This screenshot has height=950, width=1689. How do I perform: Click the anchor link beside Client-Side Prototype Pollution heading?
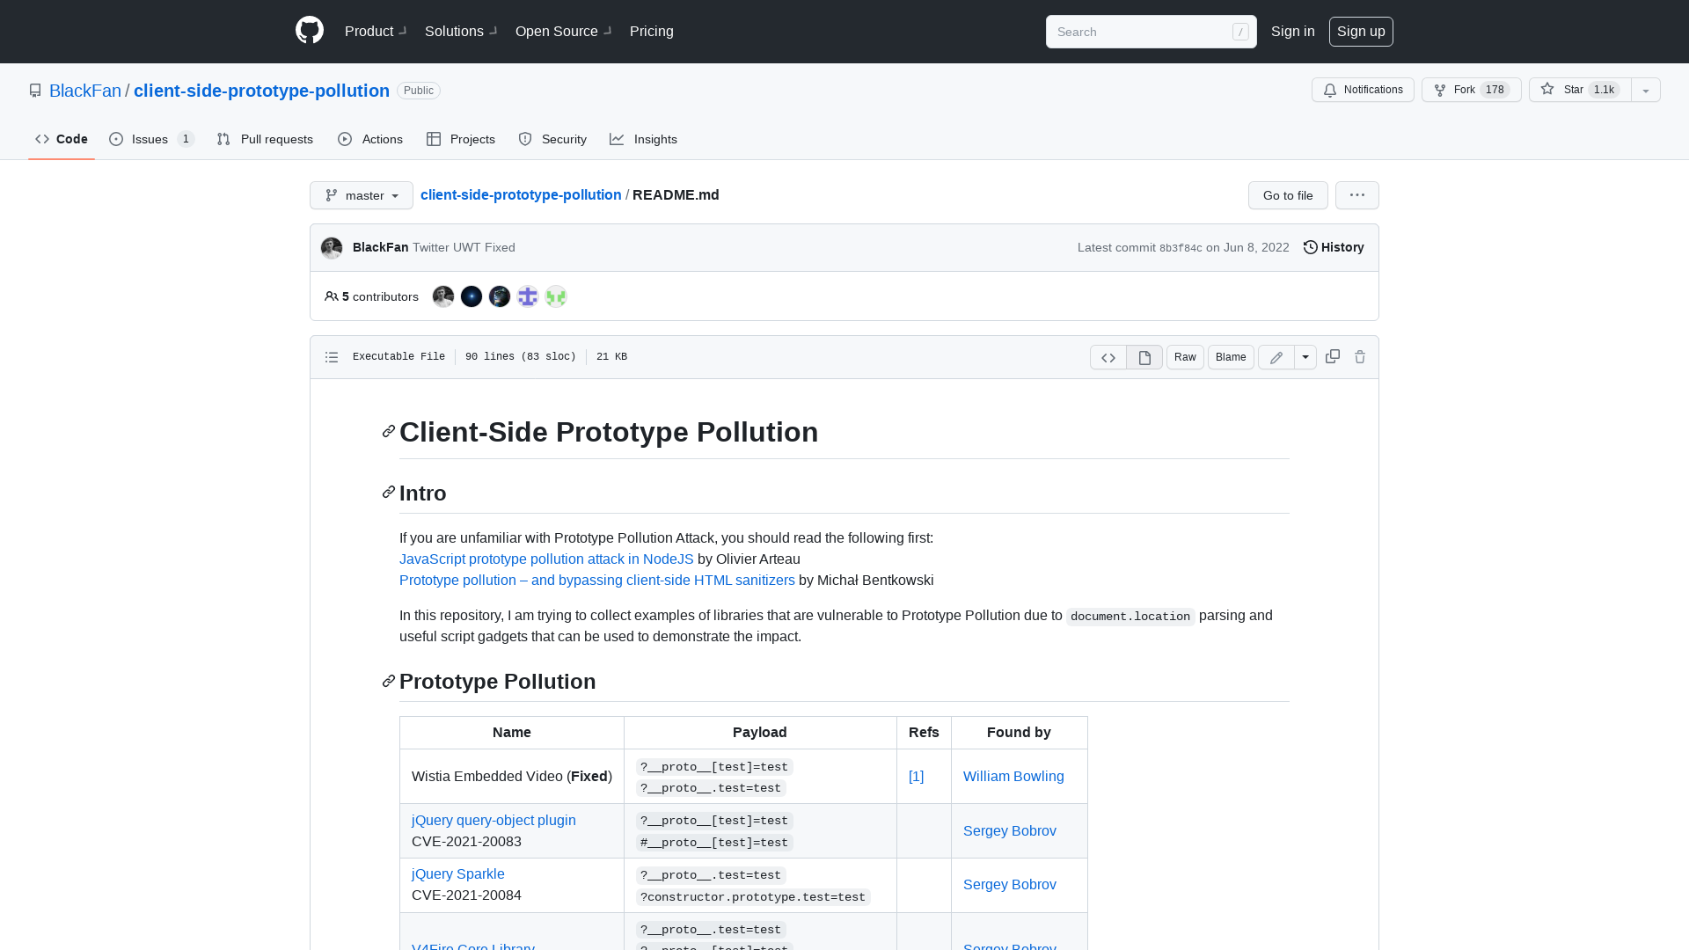click(x=389, y=431)
